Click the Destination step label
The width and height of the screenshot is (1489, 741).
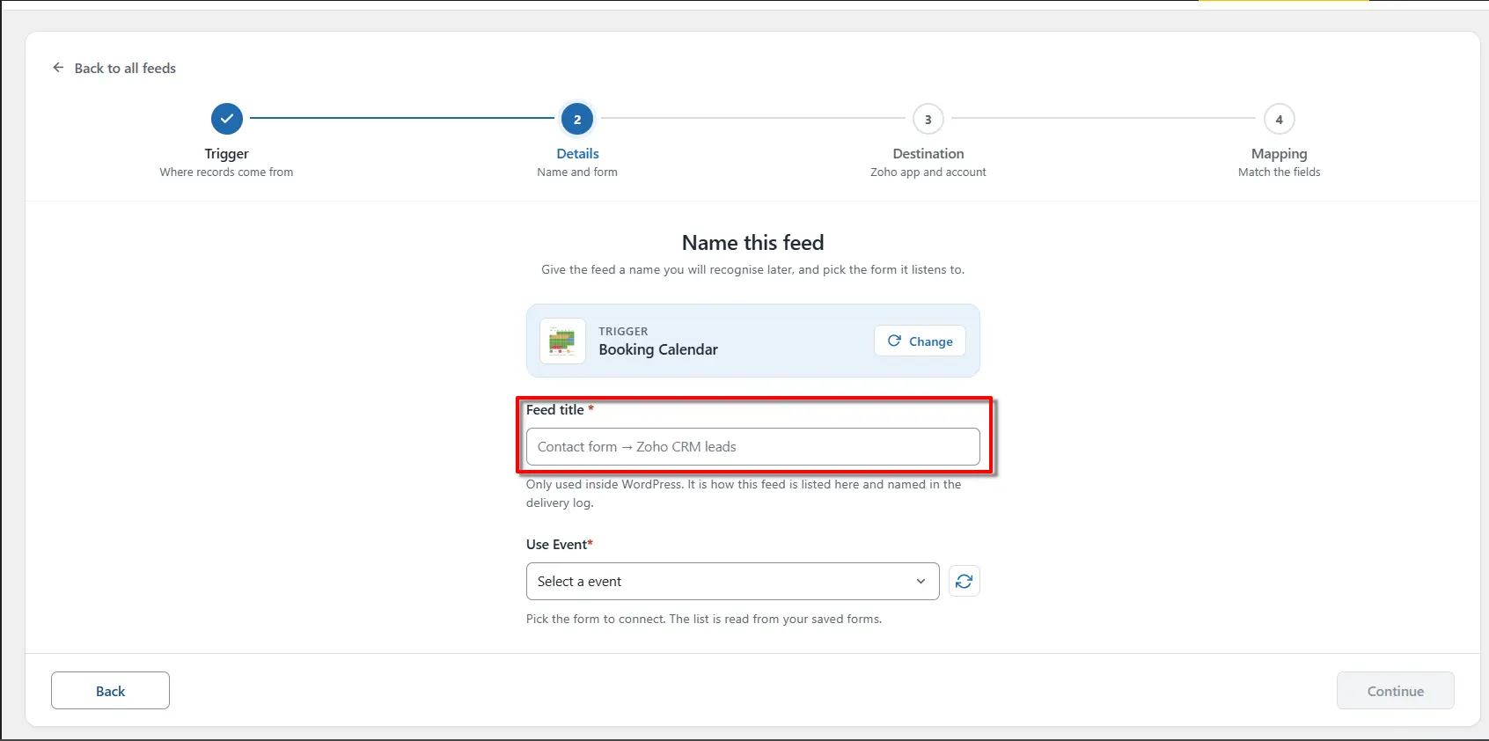(x=928, y=154)
